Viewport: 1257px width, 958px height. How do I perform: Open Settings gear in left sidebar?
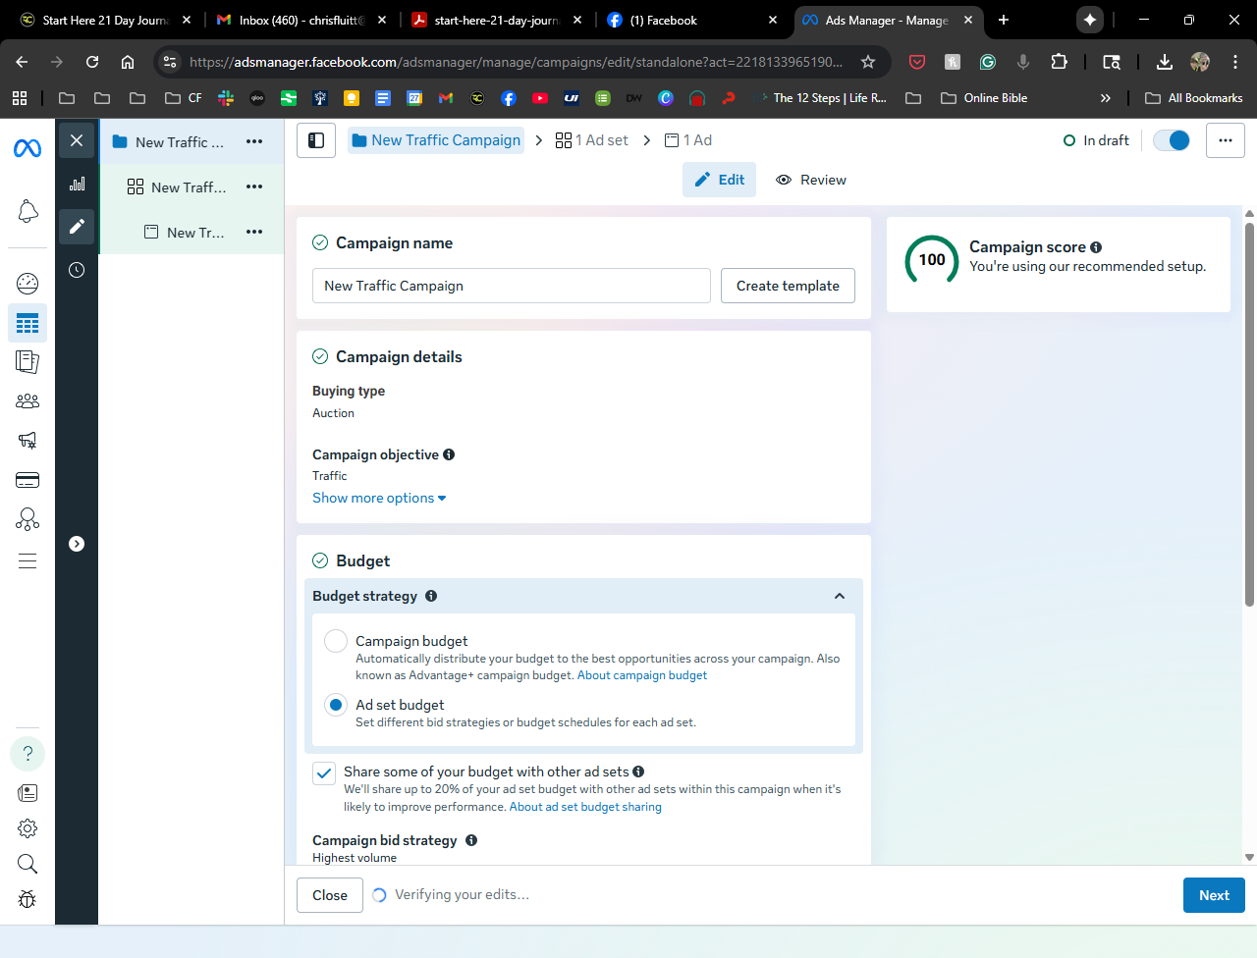27,827
